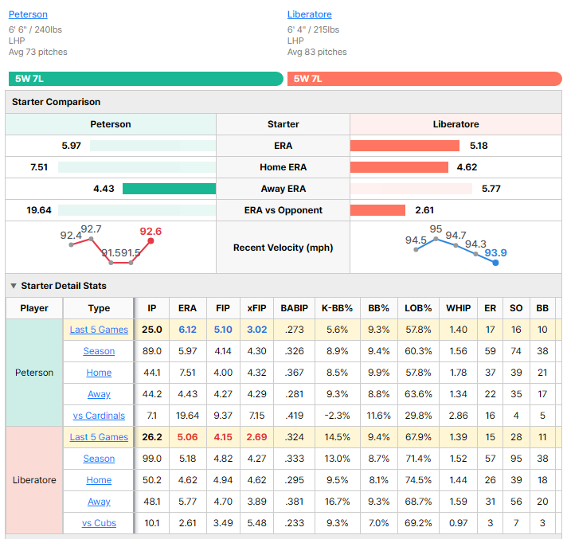Click Liberatore's Last 5 Games 5.06 ERA cell
Viewport: 567px width, 539px height.
tap(187, 437)
